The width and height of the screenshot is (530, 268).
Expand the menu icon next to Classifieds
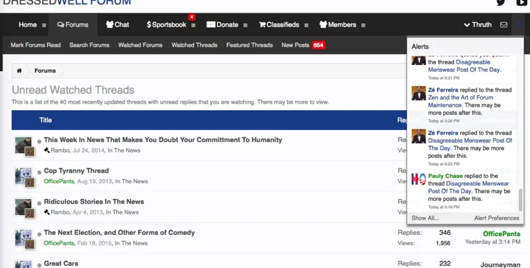306,25
